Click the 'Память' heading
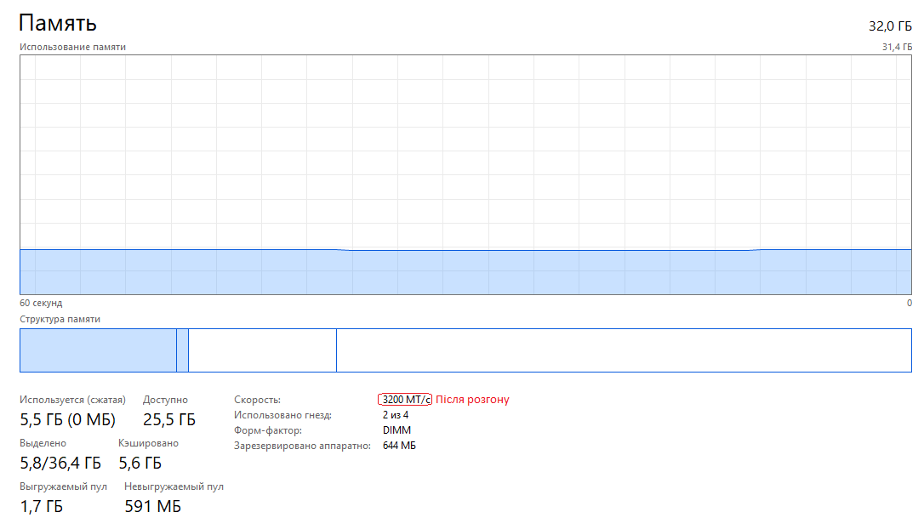 click(x=58, y=23)
